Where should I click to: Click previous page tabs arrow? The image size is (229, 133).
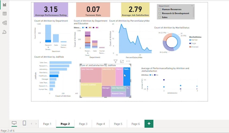(31, 124)
